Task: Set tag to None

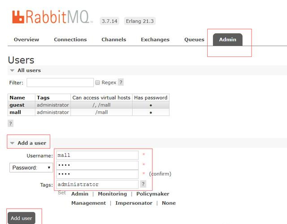Action: (x=169, y=203)
